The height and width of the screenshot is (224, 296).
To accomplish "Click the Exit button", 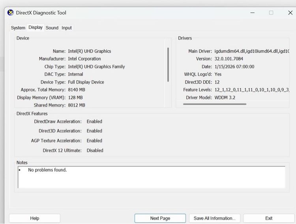I will (x=269, y=218).
